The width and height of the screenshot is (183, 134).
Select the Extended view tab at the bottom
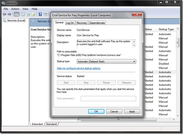pos(37,124)
